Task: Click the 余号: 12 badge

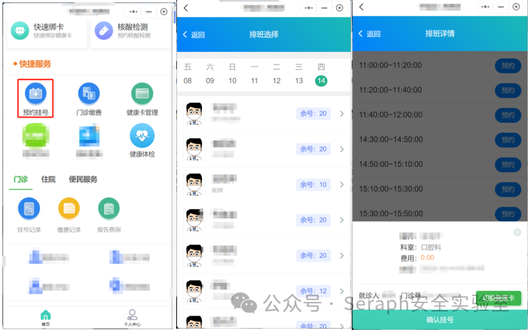Action: pyautogui.click(x=313, y=291)
